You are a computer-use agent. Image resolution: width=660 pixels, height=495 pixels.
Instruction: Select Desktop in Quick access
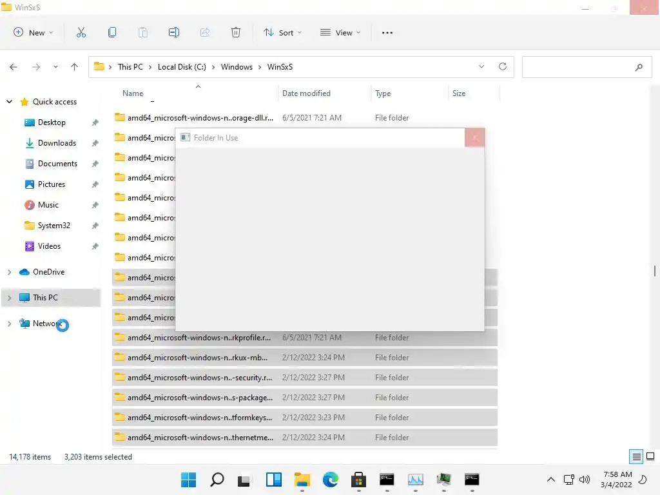52,122
